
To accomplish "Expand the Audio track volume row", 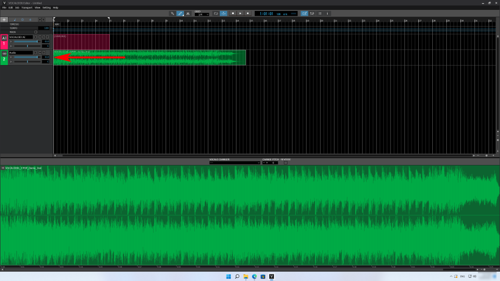I will (10, 57).
